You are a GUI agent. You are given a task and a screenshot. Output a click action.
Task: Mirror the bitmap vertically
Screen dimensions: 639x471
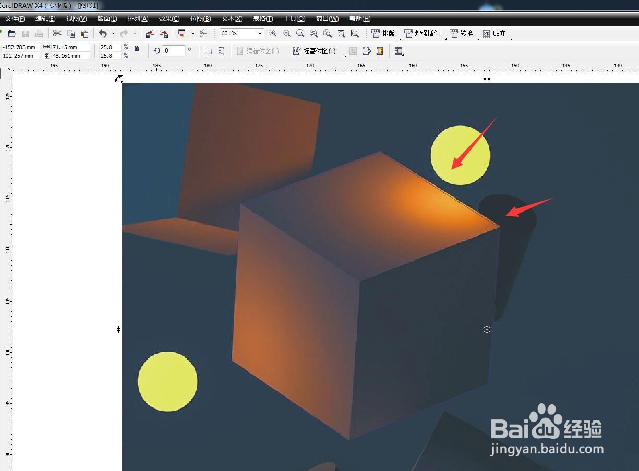(221, 51)
